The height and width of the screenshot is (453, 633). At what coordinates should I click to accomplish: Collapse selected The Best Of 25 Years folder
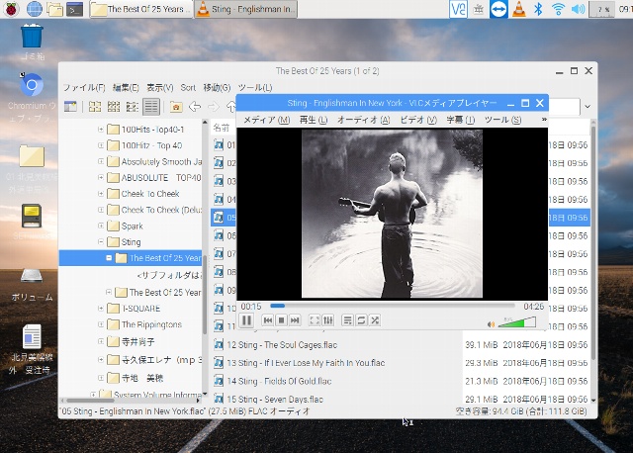[109, 258]
